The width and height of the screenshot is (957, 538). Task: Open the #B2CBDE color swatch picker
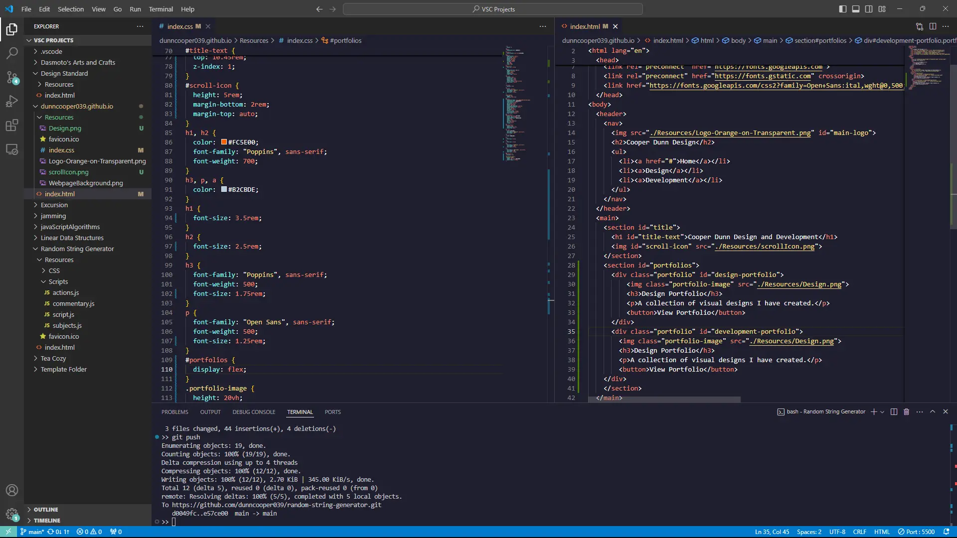pyautogui.click(x=224, y=189)
